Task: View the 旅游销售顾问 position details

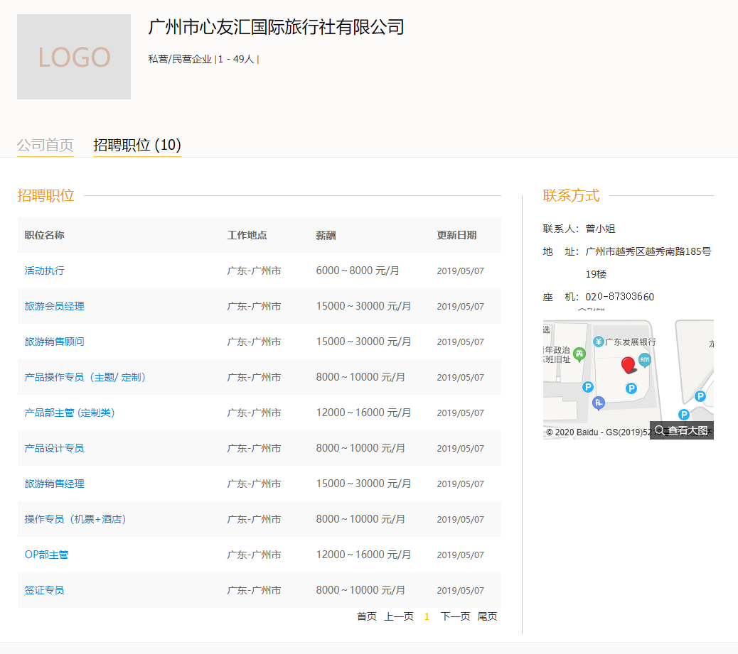Action: pyautogui.click(x=54, y=342)
